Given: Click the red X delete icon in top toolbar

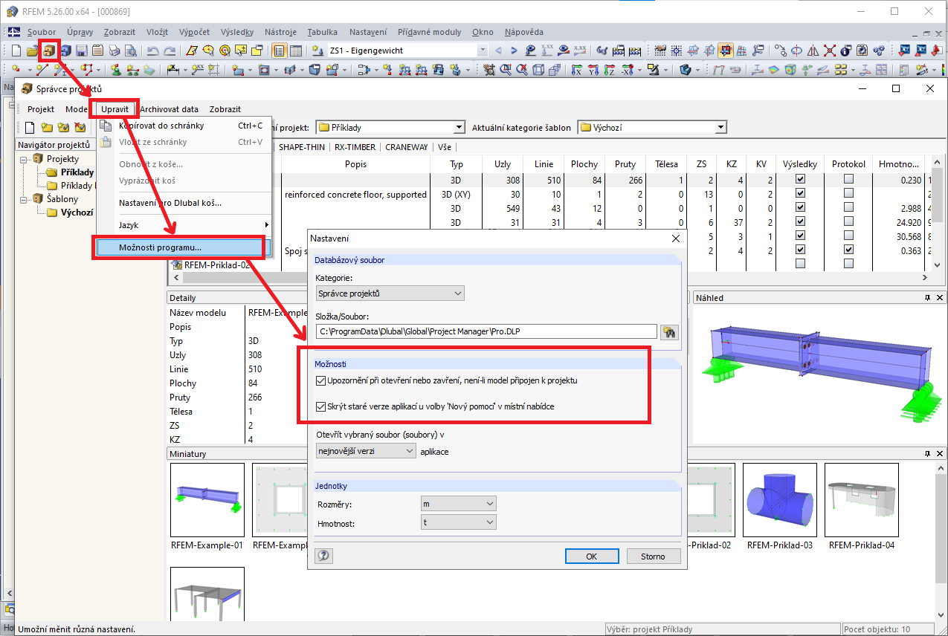Looking at the screenshot, I should coord(830,51).
